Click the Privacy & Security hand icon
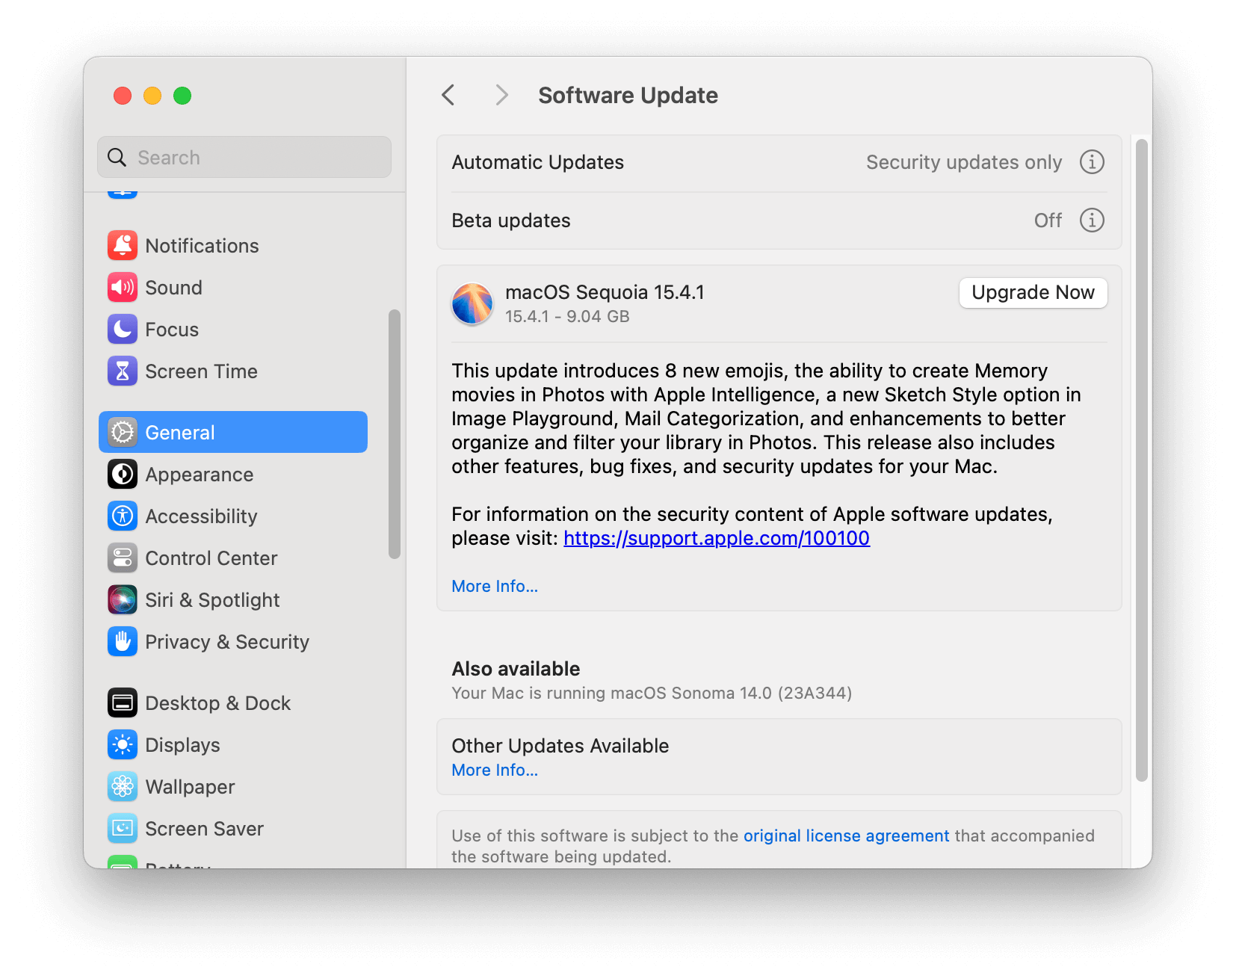The width and height of the screenshot is (1236, 979). pyautogui.click(x=123, y=641)
